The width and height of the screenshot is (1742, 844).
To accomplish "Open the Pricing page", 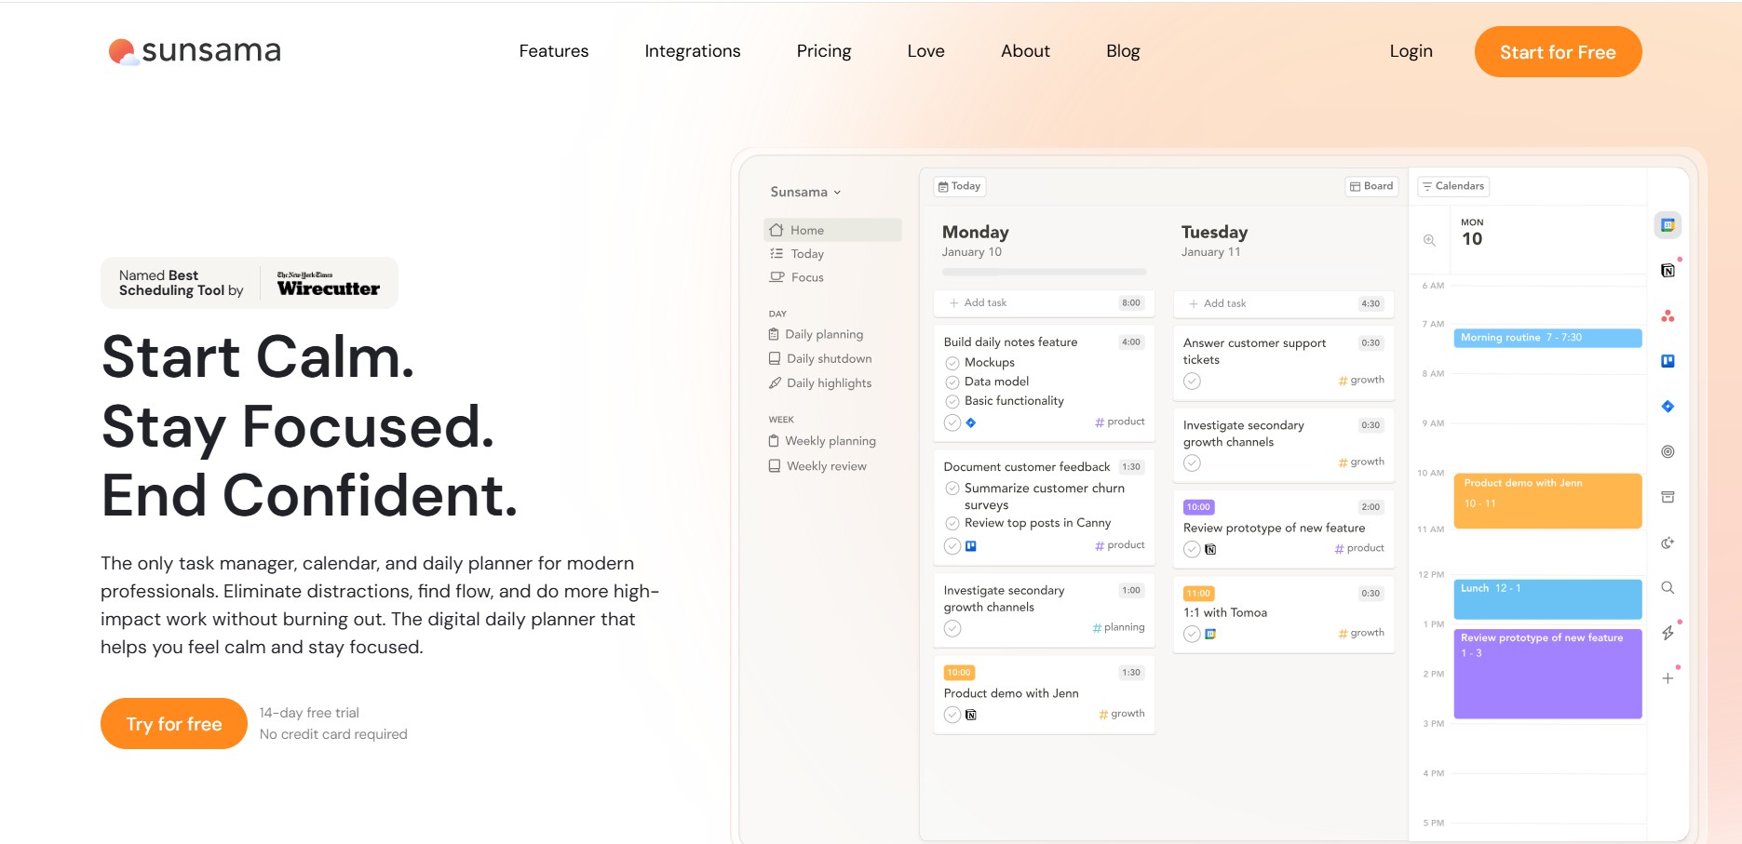I will click(x=824, y=51).
